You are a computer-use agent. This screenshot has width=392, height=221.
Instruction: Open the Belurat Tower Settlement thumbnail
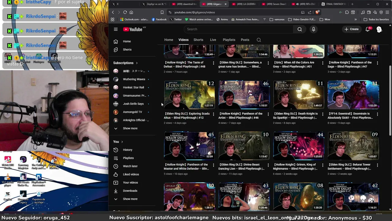click(x=353, y=146)
